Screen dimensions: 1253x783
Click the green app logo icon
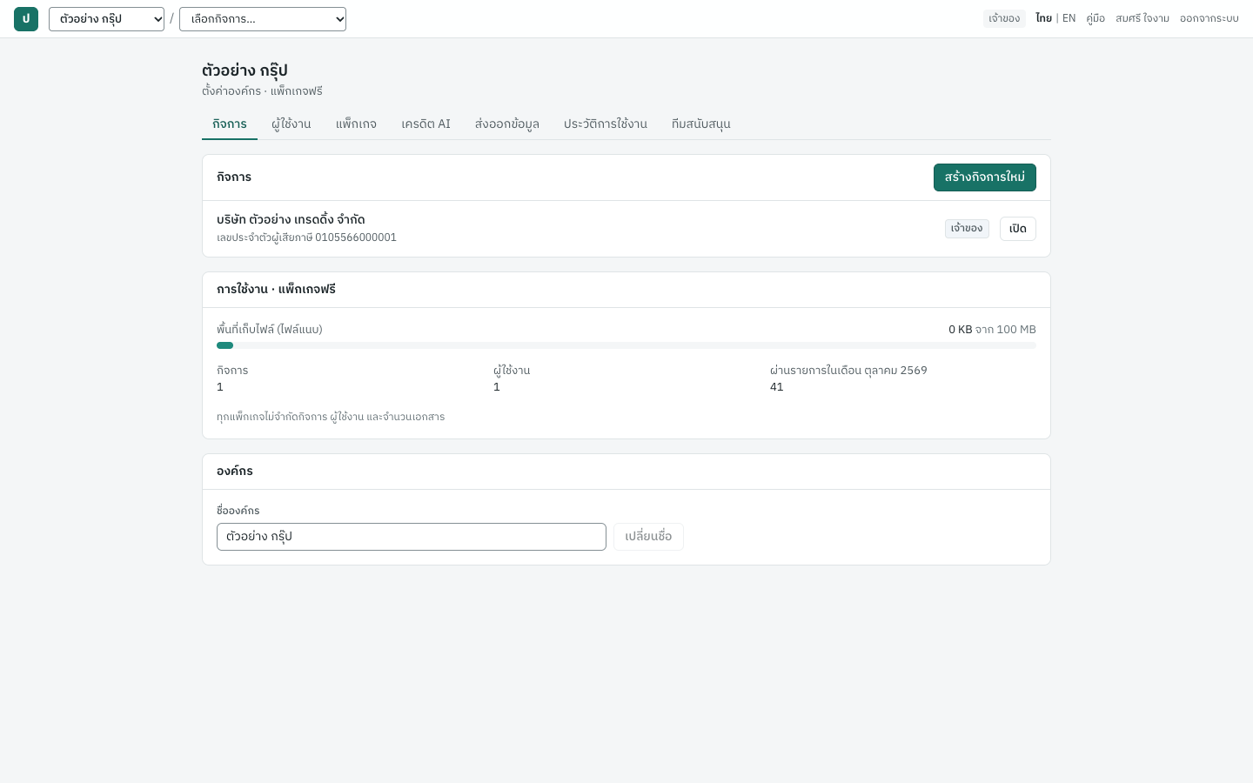26,19
